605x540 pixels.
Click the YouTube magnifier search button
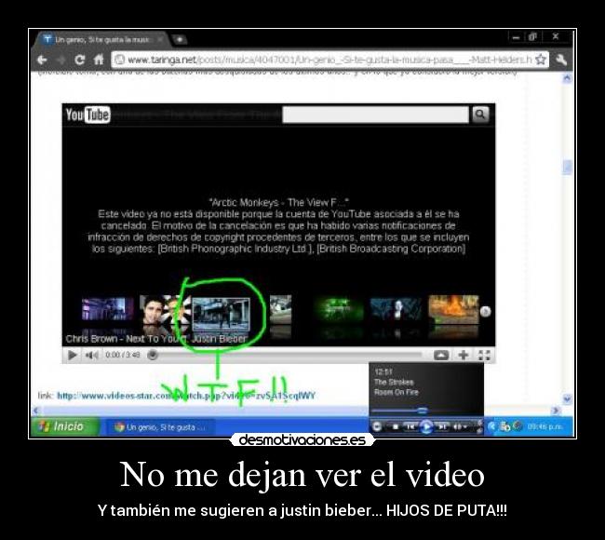coord(480,115)
